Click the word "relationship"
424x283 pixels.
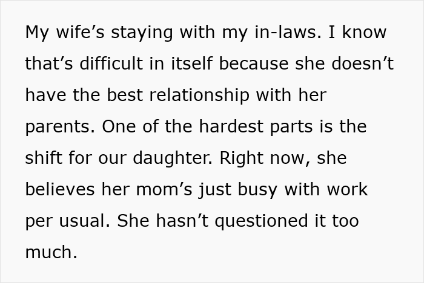tap(199, 96)
